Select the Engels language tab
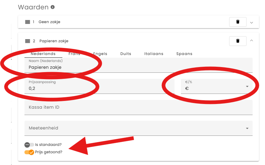The width and height of the screenshot is (265, 165). (100, 54)
